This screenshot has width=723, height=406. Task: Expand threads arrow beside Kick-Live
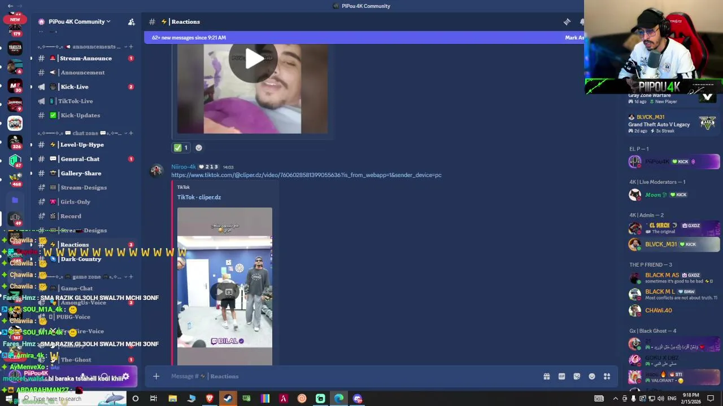32,87
